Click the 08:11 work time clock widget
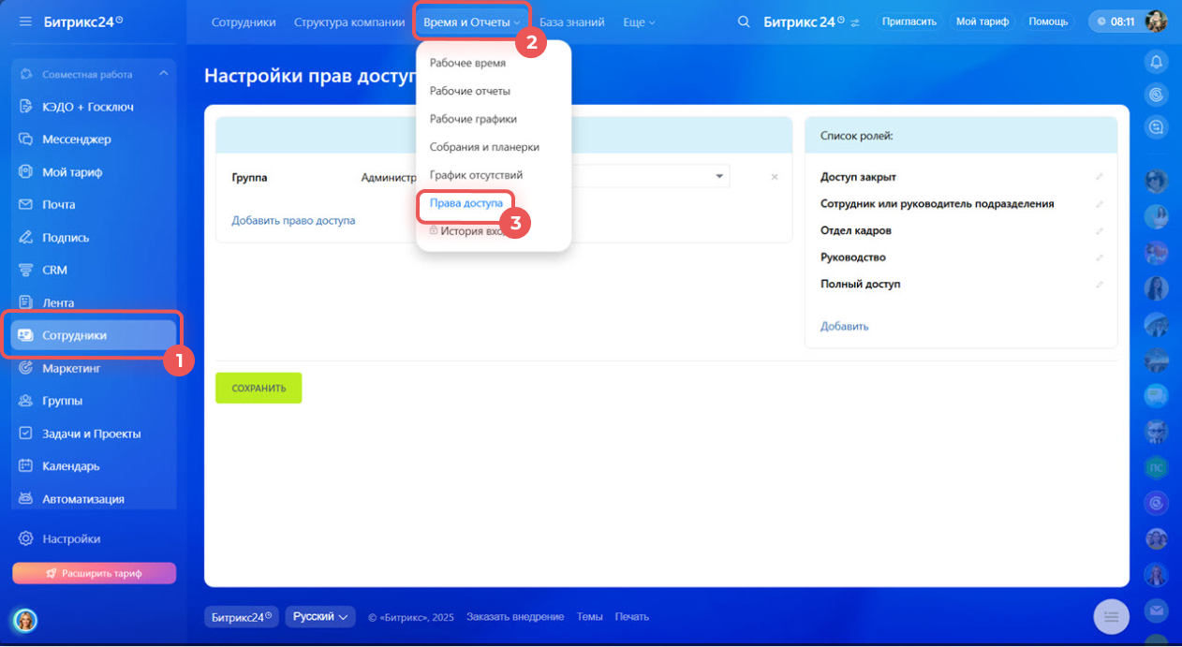Viewport: 1182px width, 647px height. 1115,22
